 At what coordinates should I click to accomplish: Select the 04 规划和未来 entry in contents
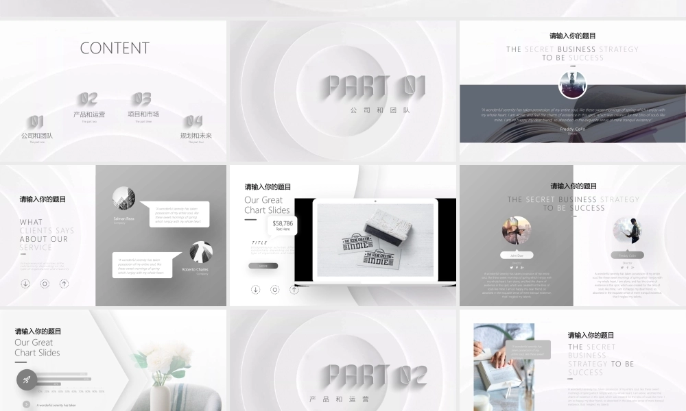coord(196,129)
